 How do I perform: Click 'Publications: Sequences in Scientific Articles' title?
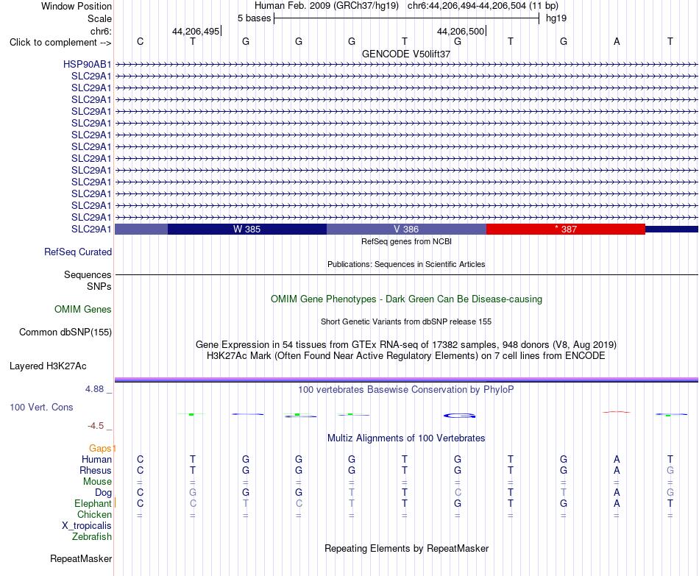[x=406, y=264]
